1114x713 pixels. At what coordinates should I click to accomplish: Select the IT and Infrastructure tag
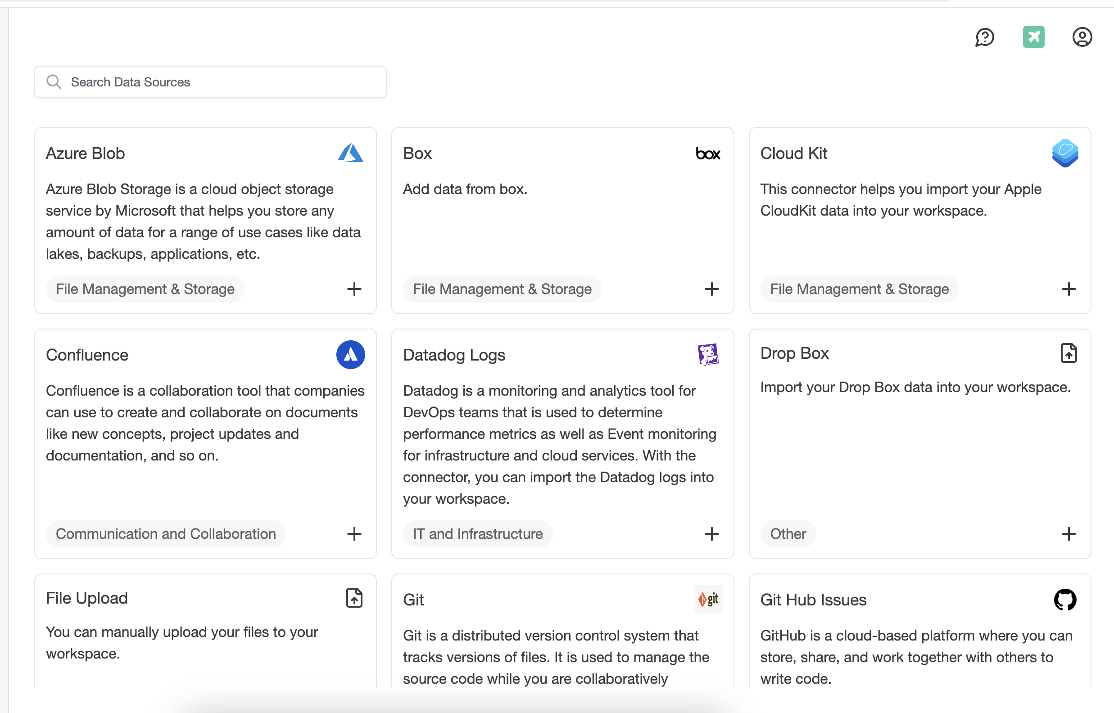tap(477, 534)
